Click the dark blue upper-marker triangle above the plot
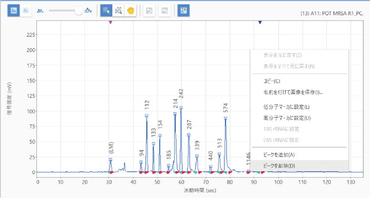The image size is (370, 198). click(x=260, y=22)
